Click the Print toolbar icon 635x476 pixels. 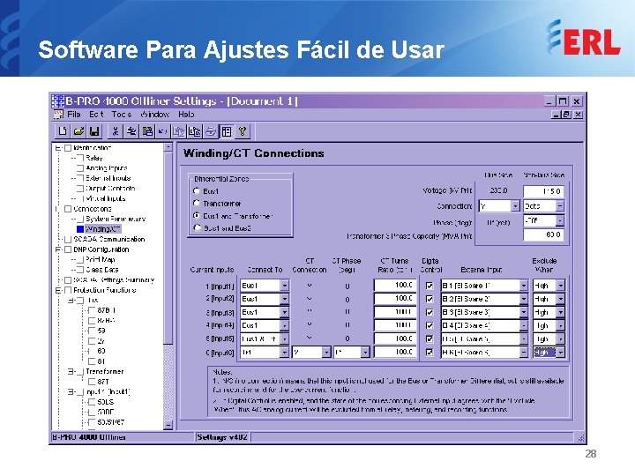pyautogui.click(x=211, y=131)
